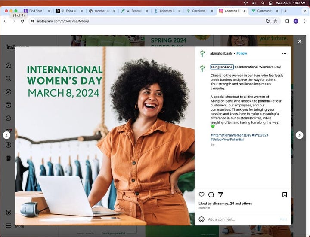This screenshot has width=310, height=237.
Task: Open tab search dropdown arrow
Action: 305,11
